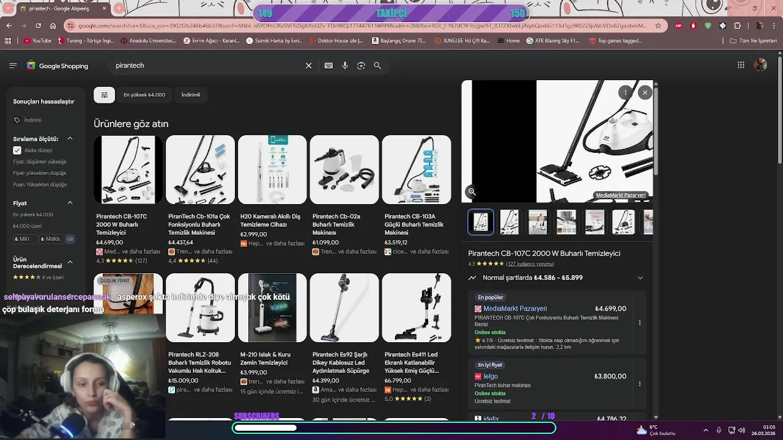Toggle the İndirimli chip above results

[x=191, y=95]
